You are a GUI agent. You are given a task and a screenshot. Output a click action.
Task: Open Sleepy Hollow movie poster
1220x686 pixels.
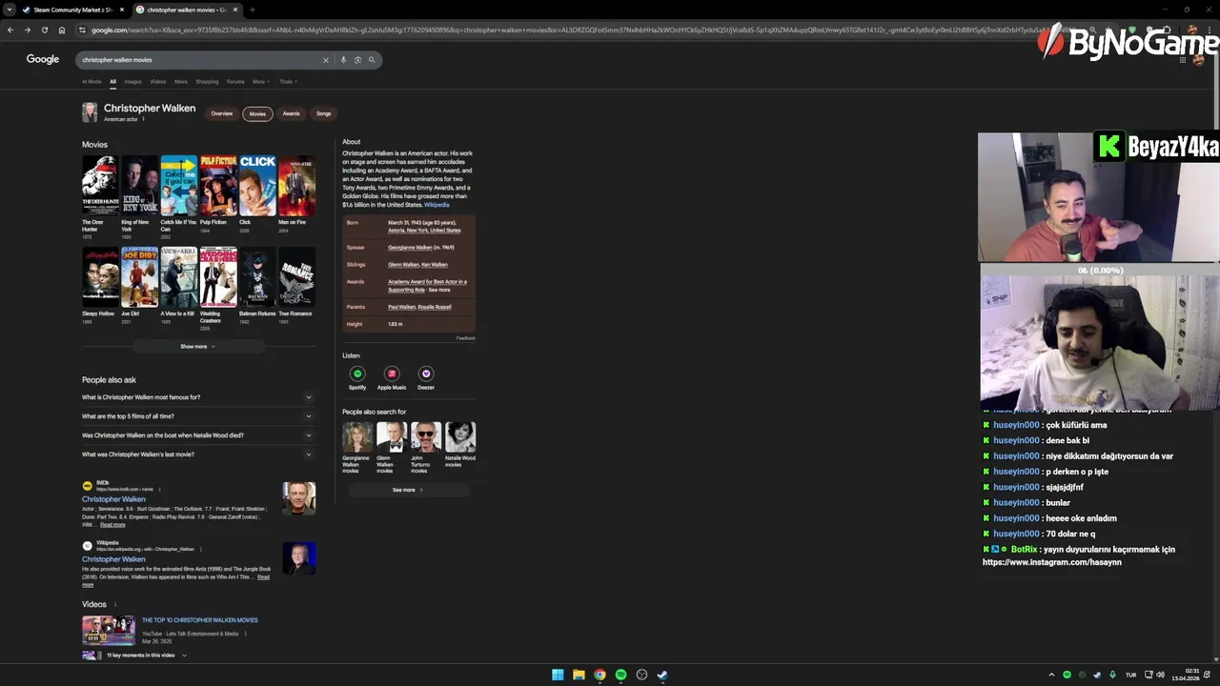pyautogui.click(x=100, y=277)
